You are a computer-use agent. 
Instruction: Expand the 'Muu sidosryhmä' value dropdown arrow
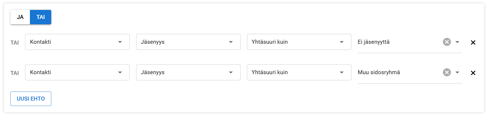(457, 72)
